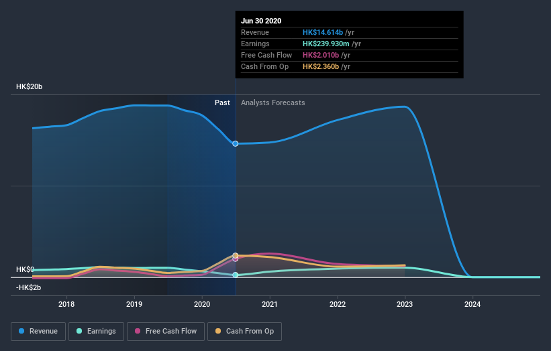Viewport: 551px width, 351px height.
Task: Click the HK$239.930m earnings value
Action: coord(325,44)
